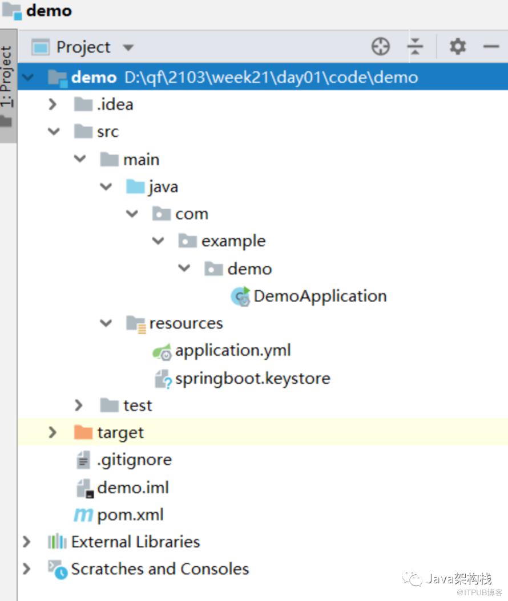Click the resources folder icon

(136, 324)
